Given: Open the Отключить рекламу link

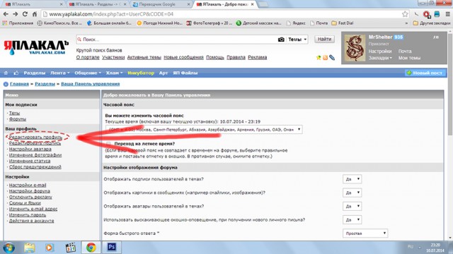Looking at the screenshot, I should [x=30, y=197].
